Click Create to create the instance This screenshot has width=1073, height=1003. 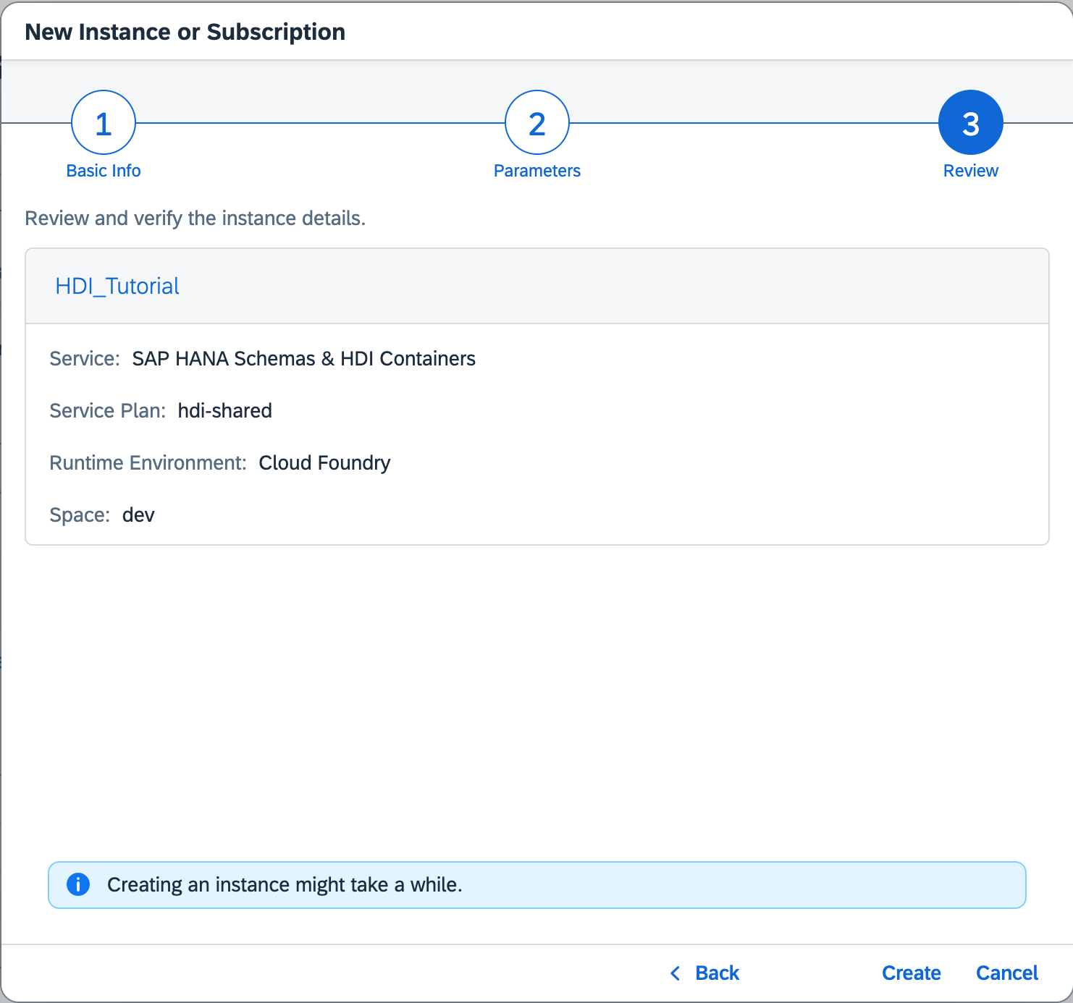pos(911,973)
